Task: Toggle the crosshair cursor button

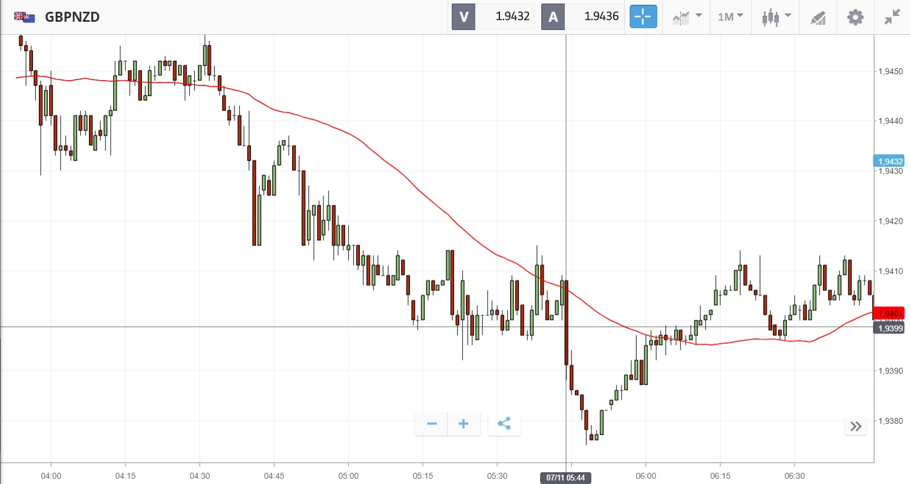Action: [x=643, y=16]
